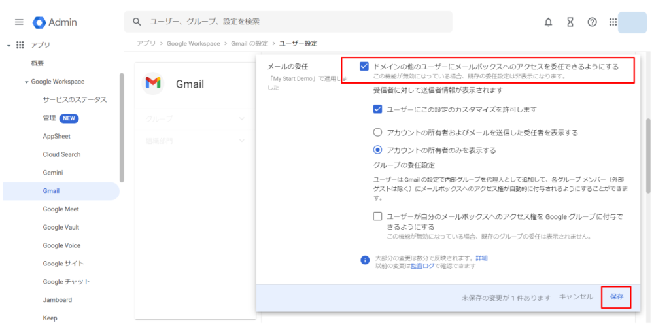The width and height of the screenshot is (654, 325).
Task: Open the tasks hourglass icon
Action: point(570,22)
